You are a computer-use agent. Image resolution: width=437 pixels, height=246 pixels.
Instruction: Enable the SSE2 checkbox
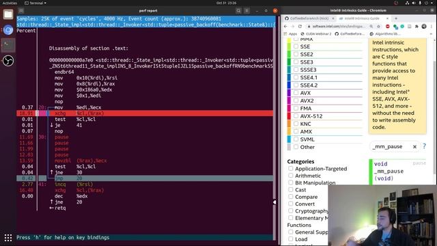click(296, 54)
